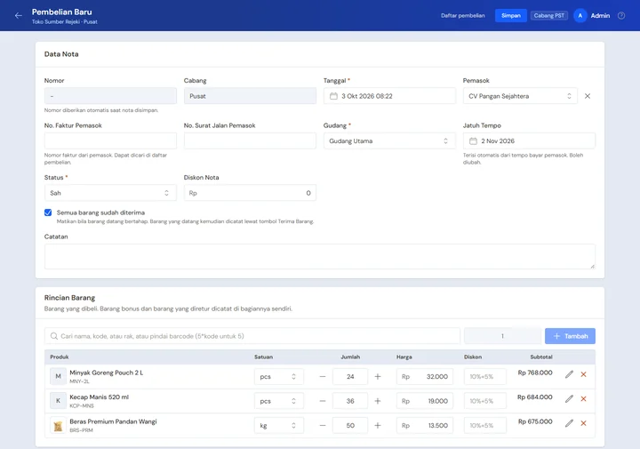
Task: Click the Tambah button
Action: pyautogui.click(x=570, y=336)
